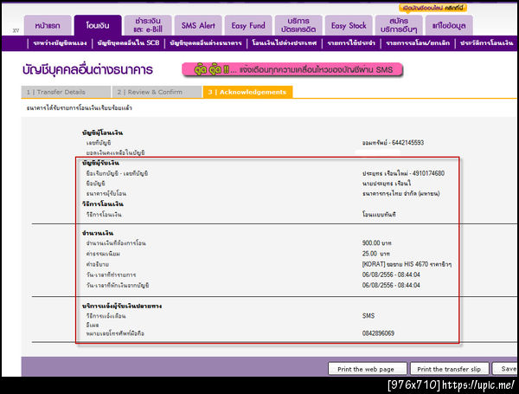Click step 3 Acknowledgements
The width and height of the screenshot is (519, 394).
(x=247, y=92)
